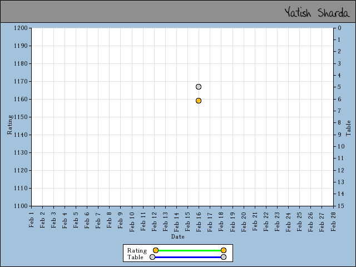Click the left gray marker in legend

pyautogui.click(x=152, y=257)
